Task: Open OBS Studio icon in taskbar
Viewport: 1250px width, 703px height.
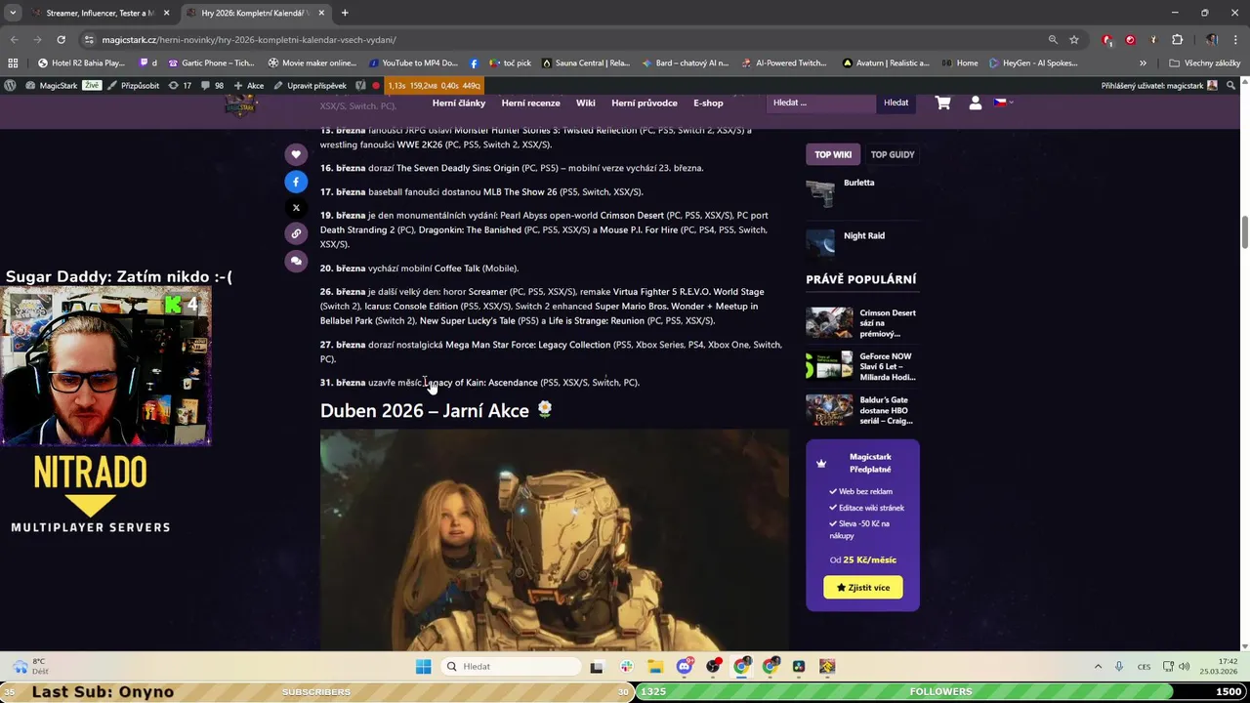Action: pyautogui.click(x=713, y=667)
